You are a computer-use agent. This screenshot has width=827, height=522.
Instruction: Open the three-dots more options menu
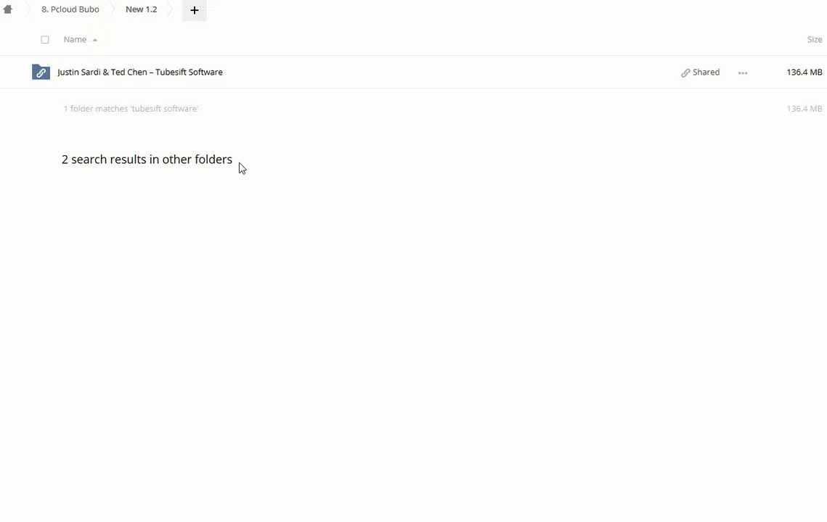pos(743,73)
